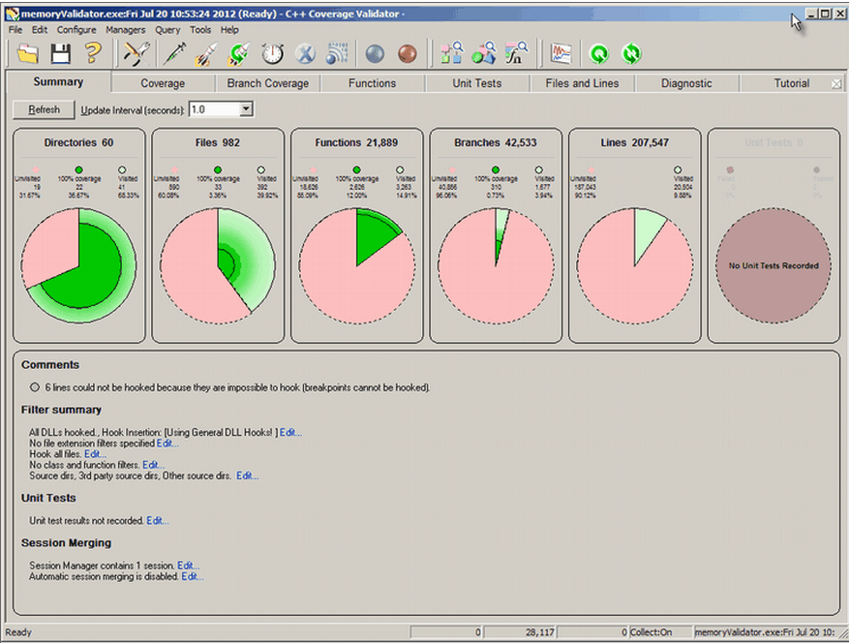This screenshot has width=849, height=644.
Task: Click the open folder icon in toolbar
Action: click(28, 54)
